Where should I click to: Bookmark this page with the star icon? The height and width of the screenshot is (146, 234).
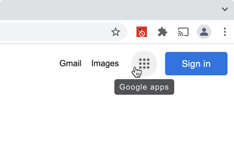point(116,32)
